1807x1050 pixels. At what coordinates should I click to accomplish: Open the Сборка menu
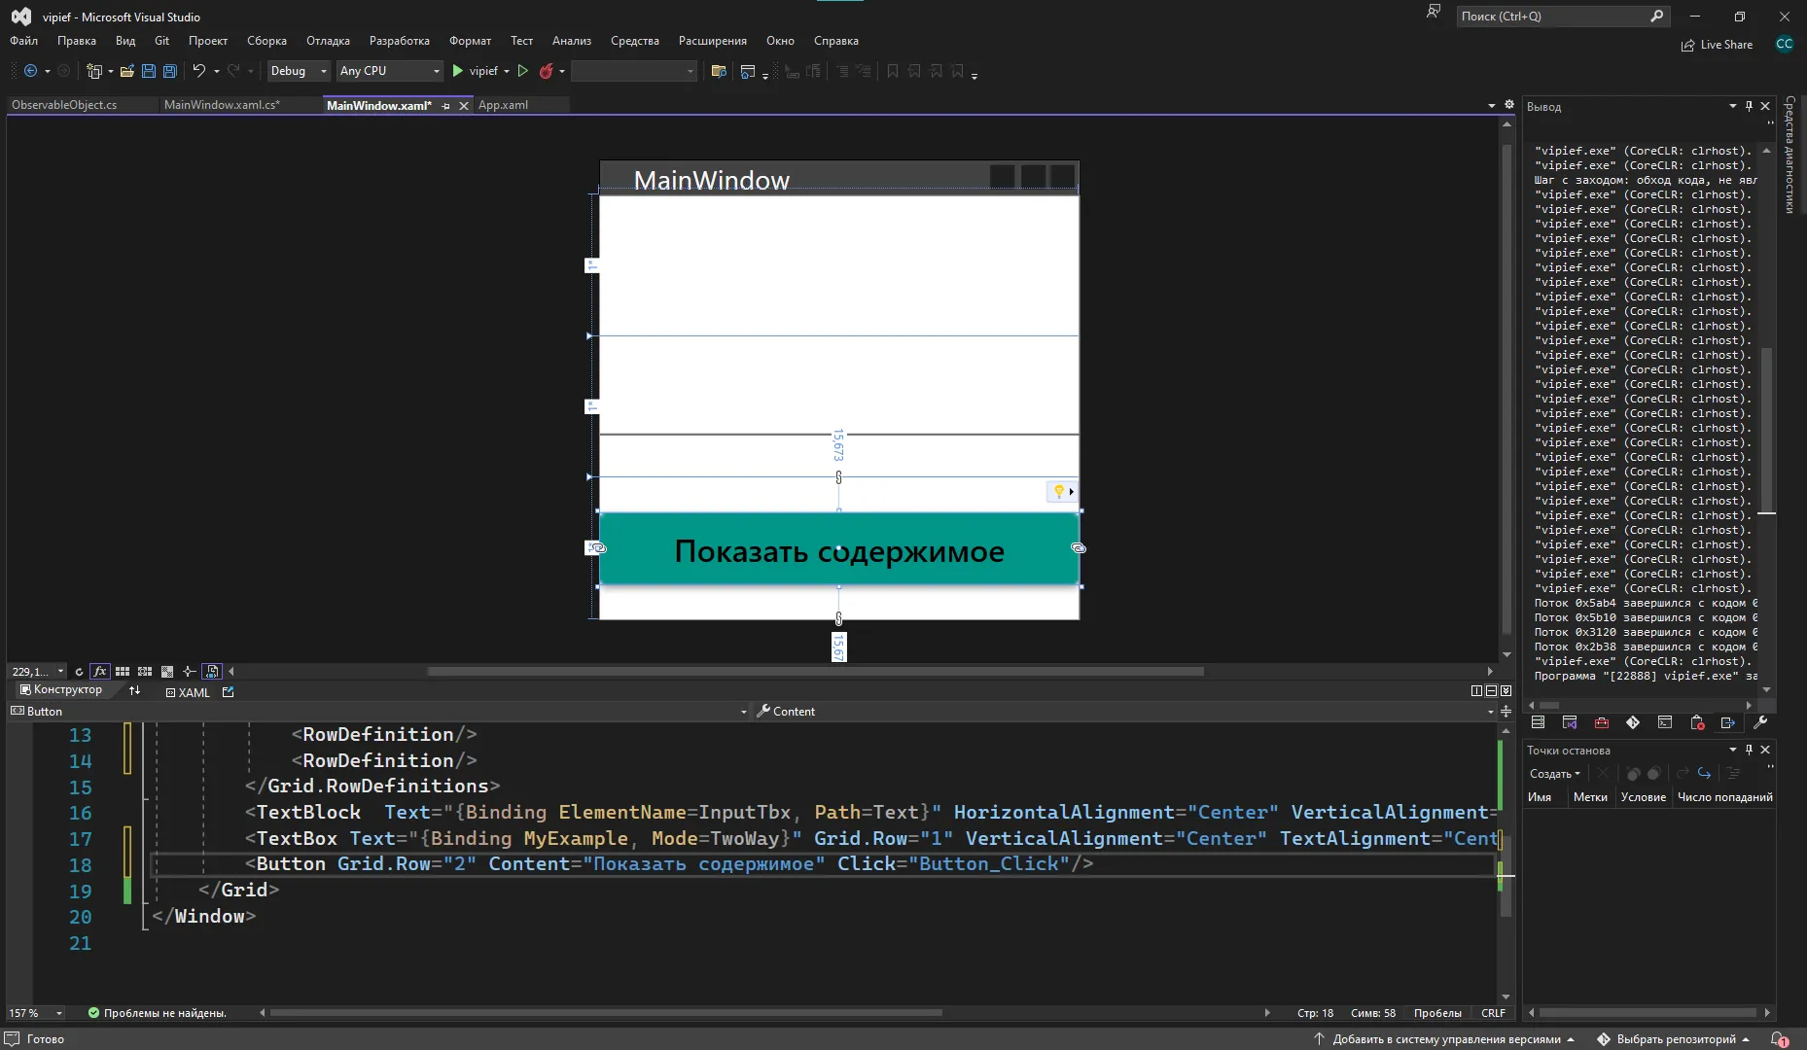click(x=266, y=41)
